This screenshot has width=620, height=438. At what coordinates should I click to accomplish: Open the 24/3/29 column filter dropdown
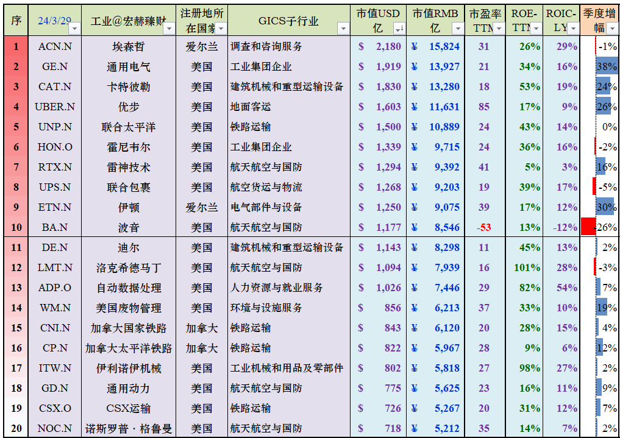pyautogui.click(x=75, y=29)
